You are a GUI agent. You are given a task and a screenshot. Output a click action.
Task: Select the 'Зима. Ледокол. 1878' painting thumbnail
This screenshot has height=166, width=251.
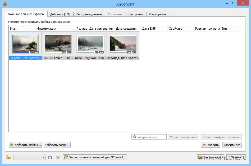click(90, 44)
